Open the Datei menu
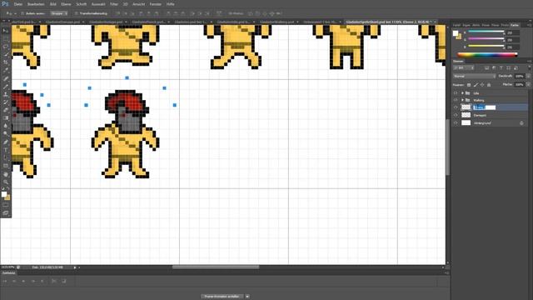533x300 pixels. pyautogui.click(x=18, y=4)
